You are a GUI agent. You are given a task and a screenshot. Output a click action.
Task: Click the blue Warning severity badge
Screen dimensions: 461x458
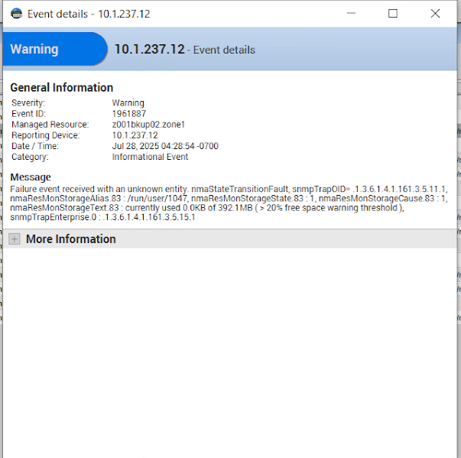pos(55,49)
